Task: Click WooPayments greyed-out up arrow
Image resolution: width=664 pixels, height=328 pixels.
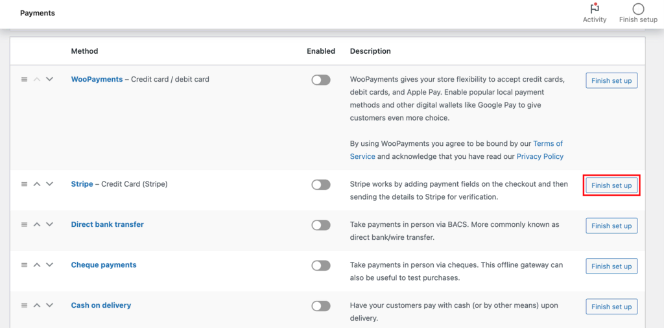Action: click(x=37, y=79)
